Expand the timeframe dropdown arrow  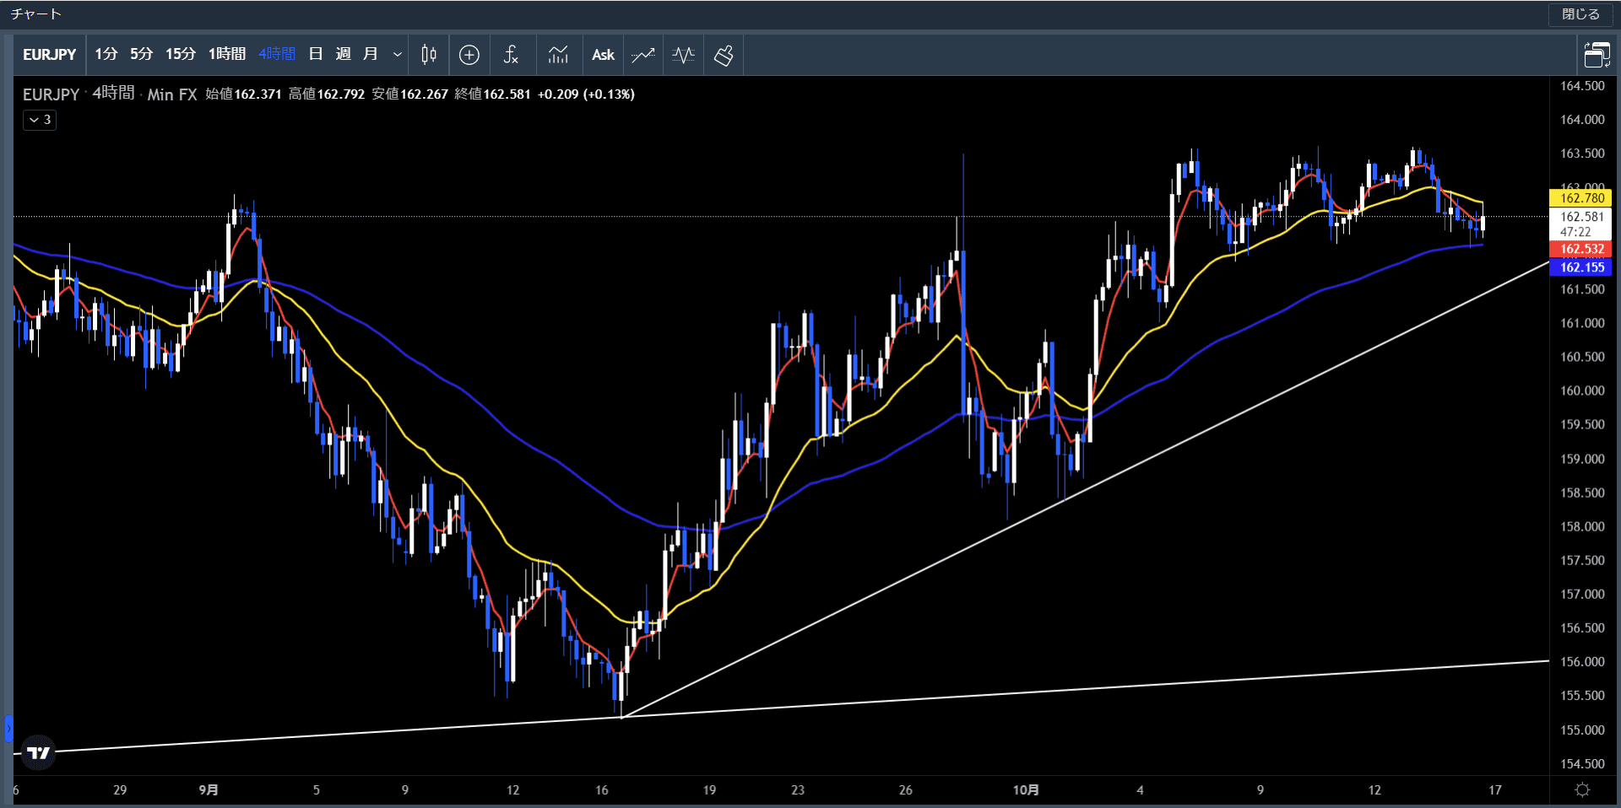[x=398, y=55]
